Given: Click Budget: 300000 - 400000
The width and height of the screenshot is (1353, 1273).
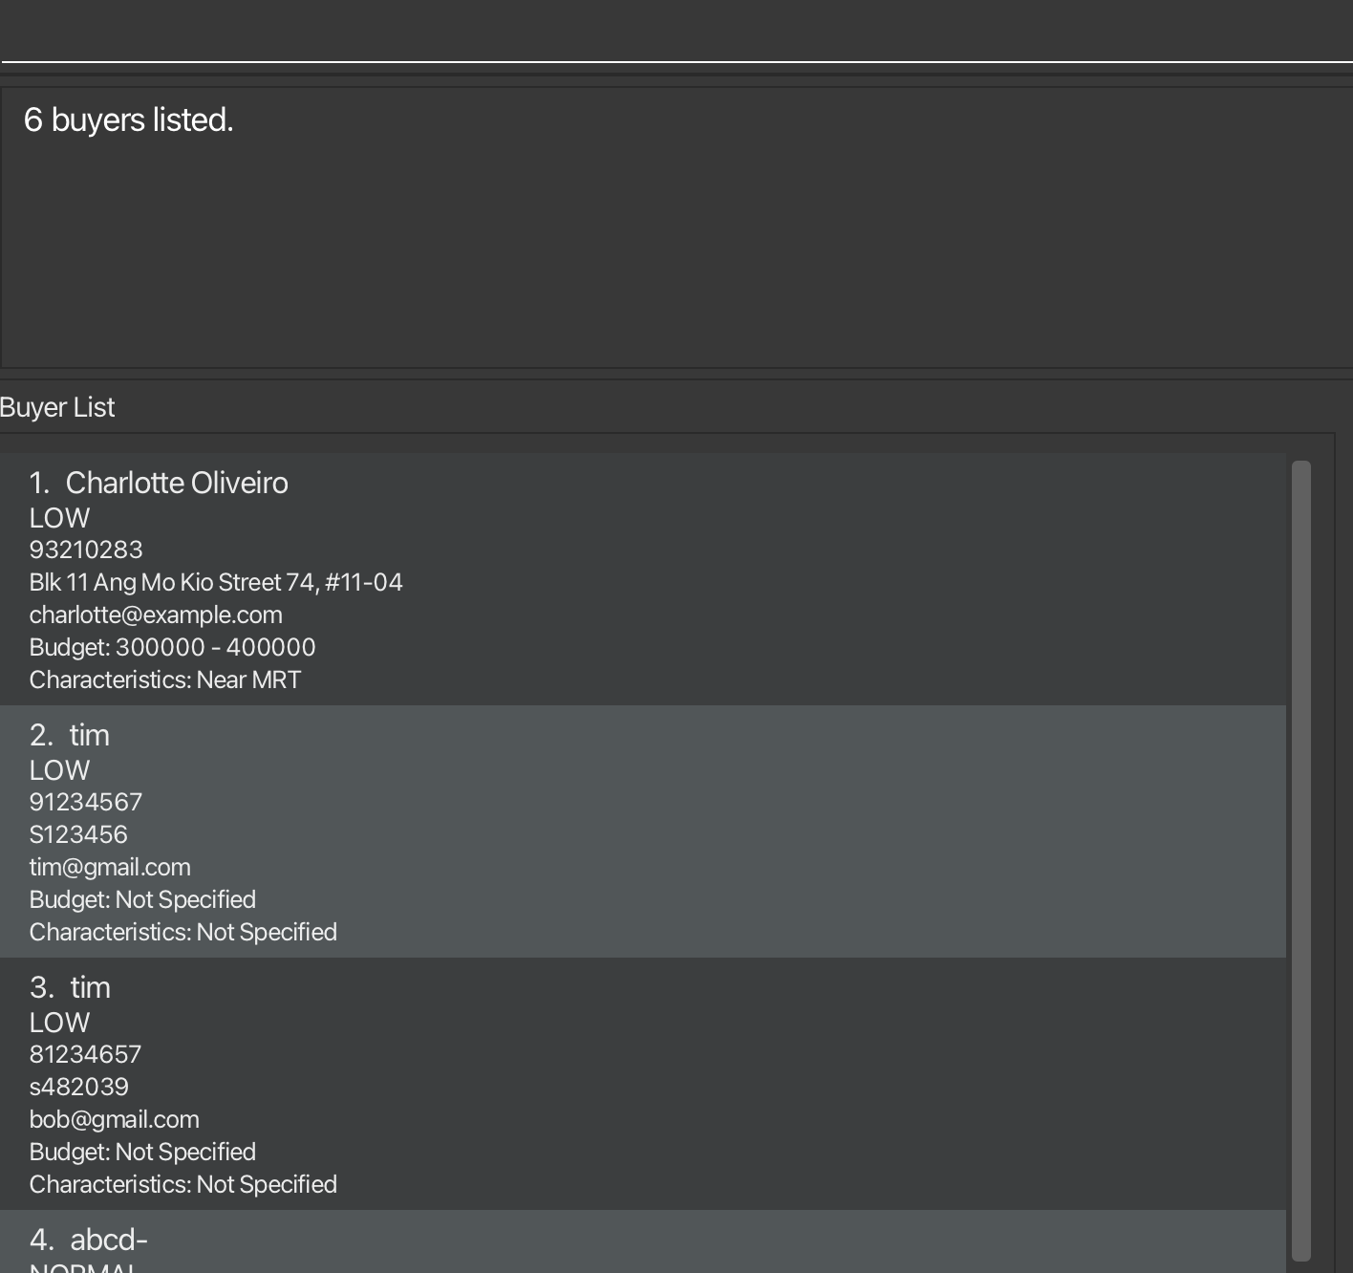Looking at the screenshot, I should pos(172,647).
